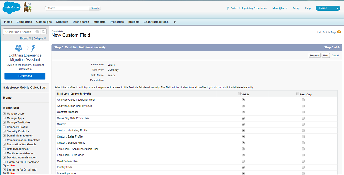
Task: Click Switch to Lightning Experience link
Action: 249,8
